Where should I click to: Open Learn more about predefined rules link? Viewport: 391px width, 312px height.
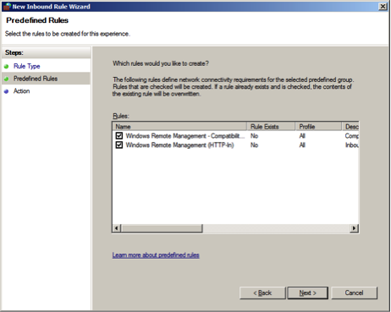[156, 255]
